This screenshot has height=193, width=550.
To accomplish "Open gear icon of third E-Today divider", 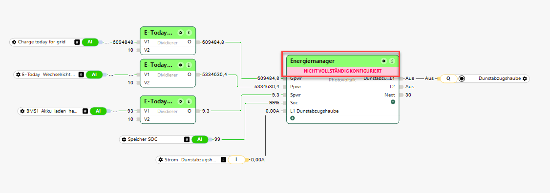I will pyautogui.click(x=181, y=101).
